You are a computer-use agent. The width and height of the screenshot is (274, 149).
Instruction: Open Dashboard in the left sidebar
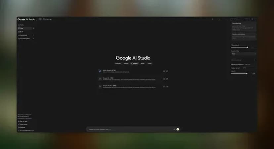23,35
